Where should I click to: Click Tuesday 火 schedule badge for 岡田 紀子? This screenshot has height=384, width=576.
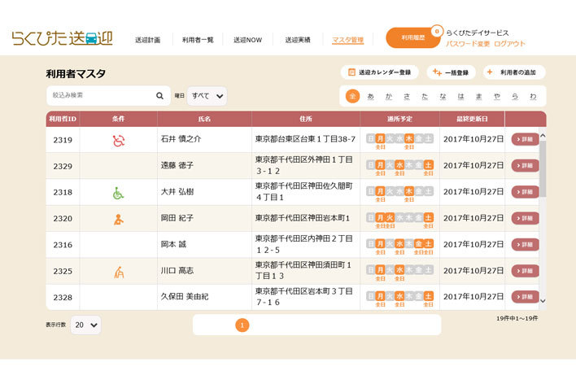tap(390, 217)
